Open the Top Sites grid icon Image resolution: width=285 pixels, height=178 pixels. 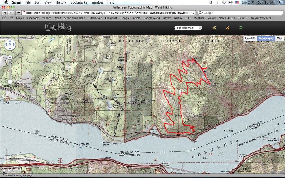click(11, 18)
